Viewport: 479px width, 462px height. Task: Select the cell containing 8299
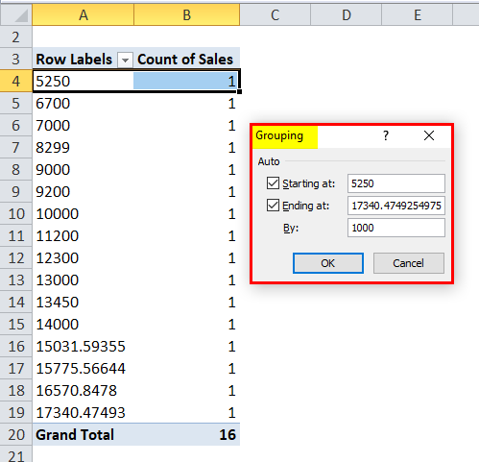pyautogui.click(x=84, y=148)
